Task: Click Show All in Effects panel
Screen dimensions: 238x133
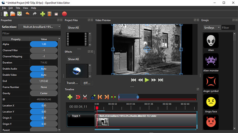Action: click(73, 59)
